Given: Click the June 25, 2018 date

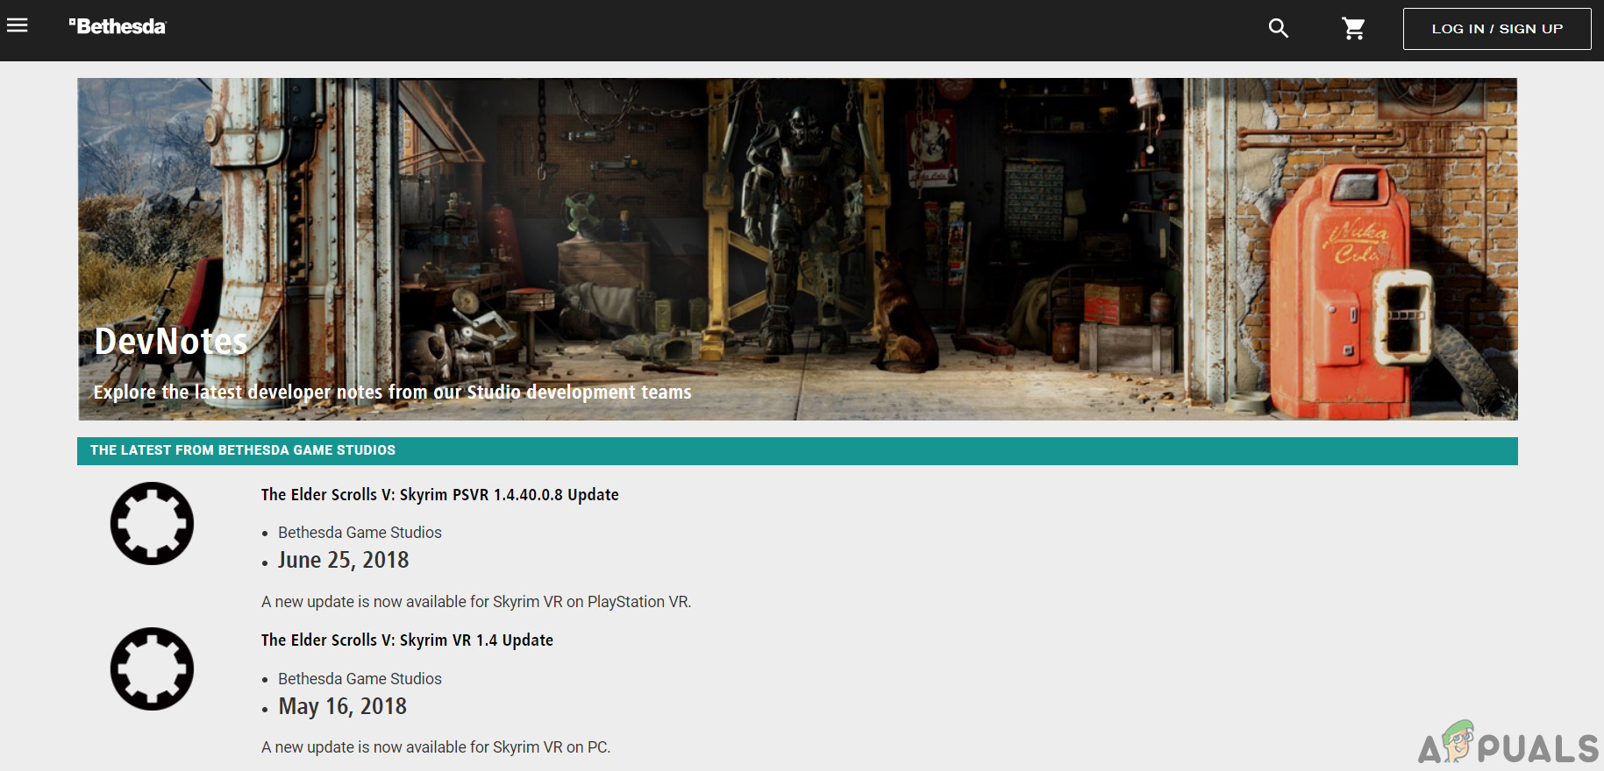Looking at the screenshot, I should [x=344, y=560].
